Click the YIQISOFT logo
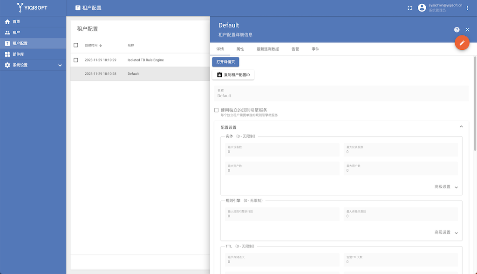This screenshot has width=477, height=274. pyautogui.click(x=32, y=7)
